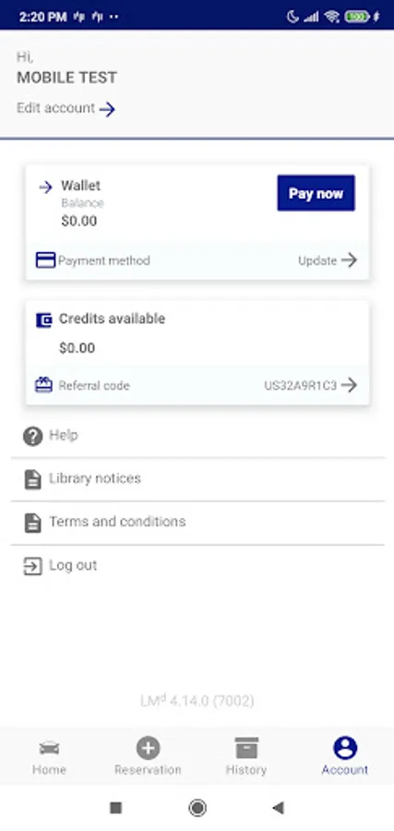This screenshot has height=831, width=394.
Task: Open referral code US32A9R1C3 arrow
Action: pyautogui.click(x=349, y=385)
